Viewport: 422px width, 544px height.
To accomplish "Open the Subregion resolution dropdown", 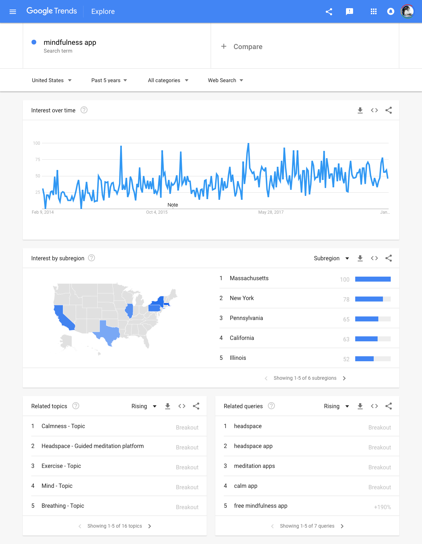I will (331, 258).
